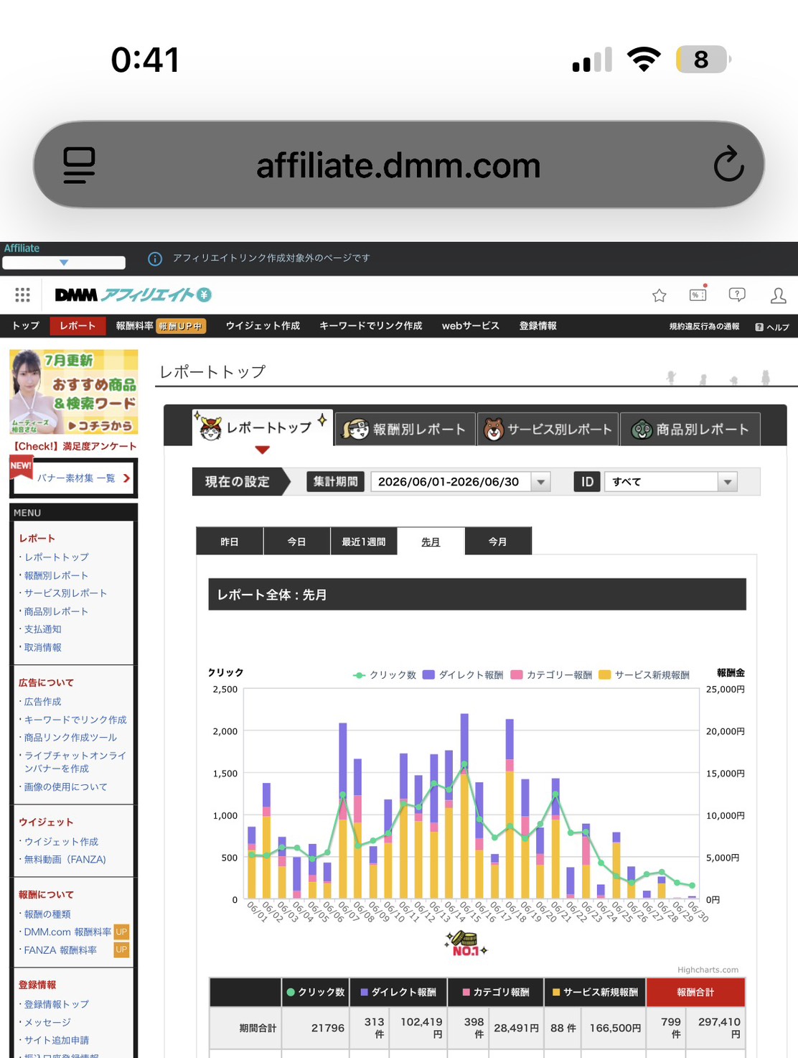
Task: Switch to the 最近1週間 period tab
Action: [x=363, y=542]
